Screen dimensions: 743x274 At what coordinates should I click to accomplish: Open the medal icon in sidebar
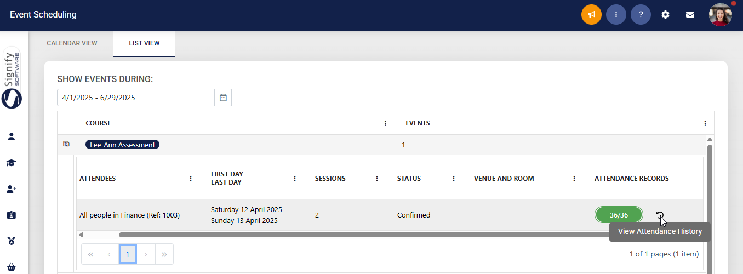(x=12, y=241)
